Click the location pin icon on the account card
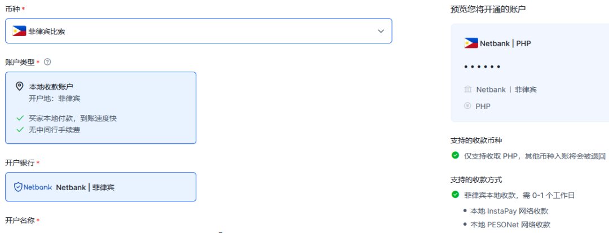Image resolution: width=609 pixels, height=233 pixels. (20, 86)
